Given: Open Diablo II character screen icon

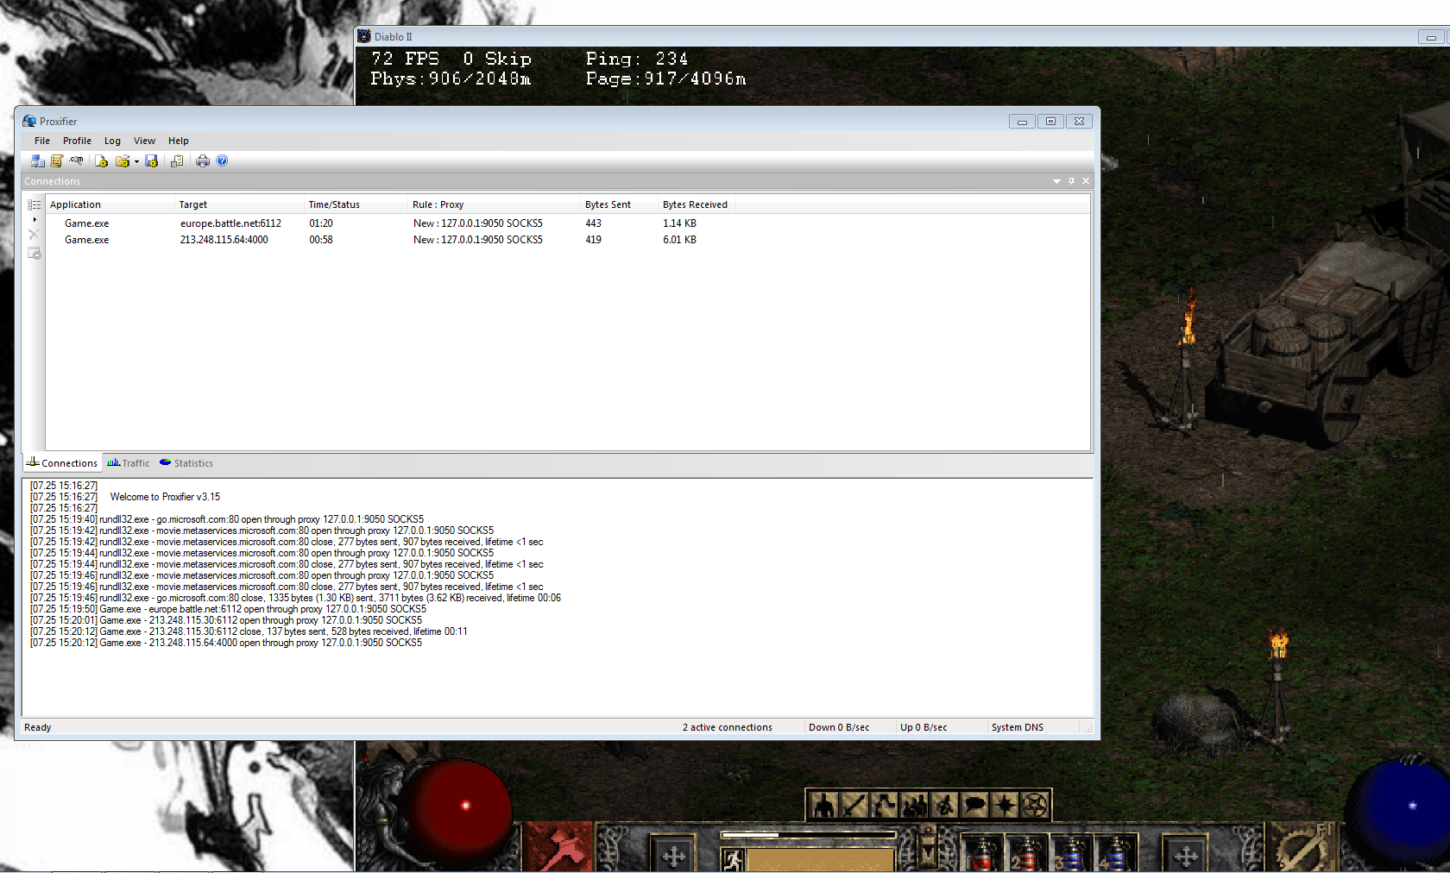Looking at the screenshot, I should 824,806.
